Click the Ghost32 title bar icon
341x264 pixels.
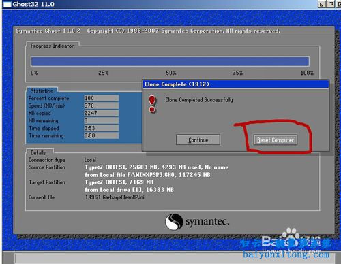click(8, 4)
